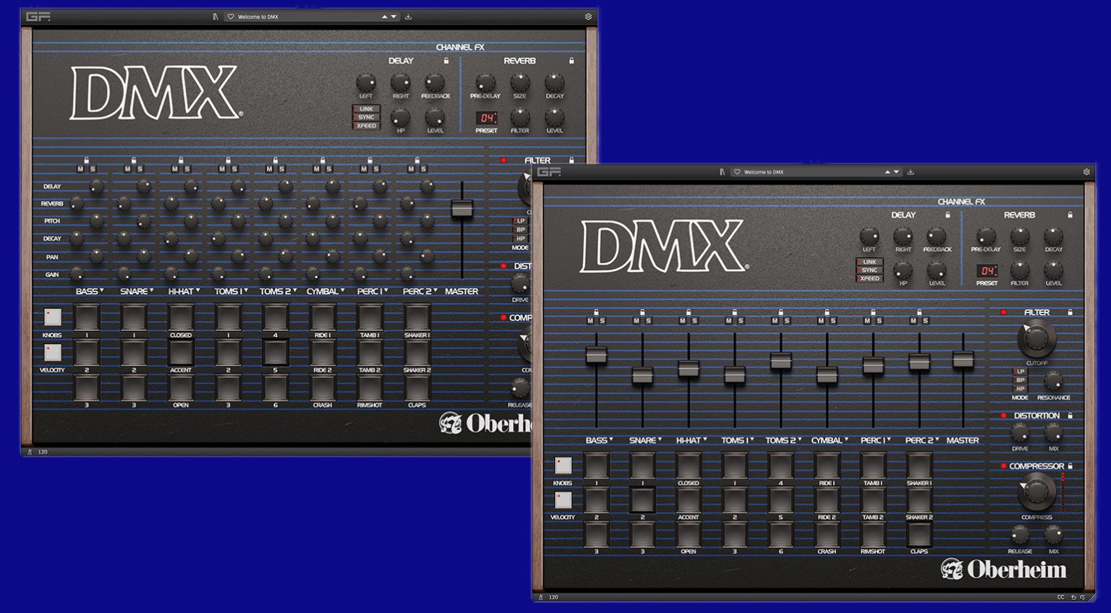Toggle the DELAY lock in back window

[446, 61]
